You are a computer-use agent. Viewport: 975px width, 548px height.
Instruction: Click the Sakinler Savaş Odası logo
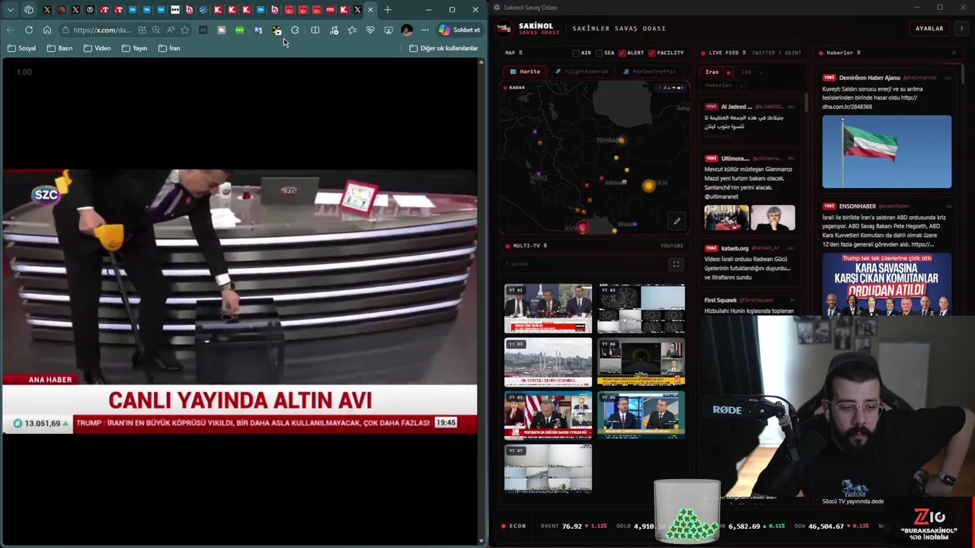503,28
